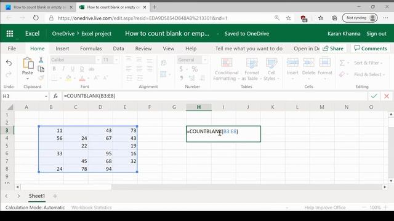Expand the AutoSum dropdown arrow
The width and height of the screenshot is (394, 221).
pyautogui.click(x=348, y=63)
